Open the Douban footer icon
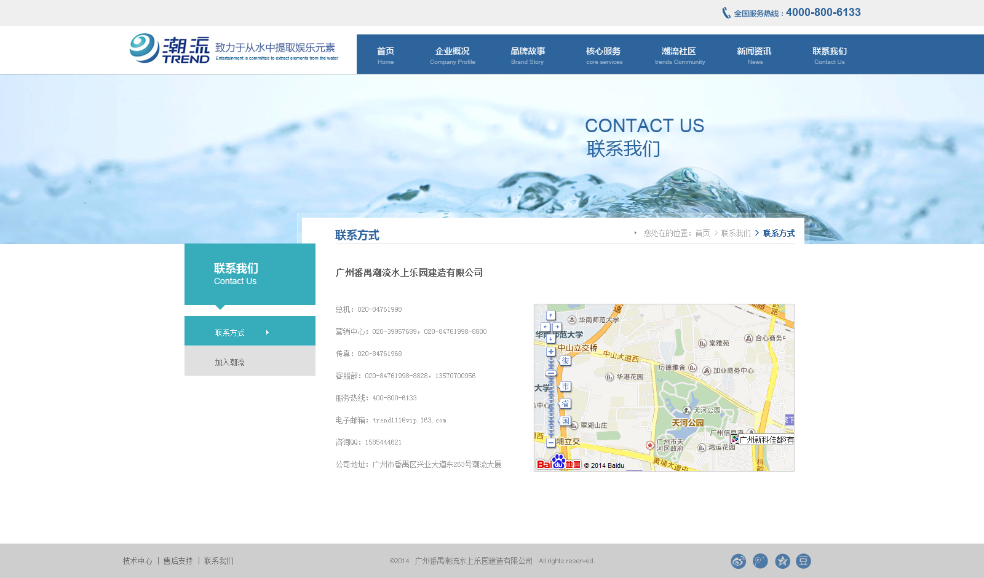 [x=803, y=561]
